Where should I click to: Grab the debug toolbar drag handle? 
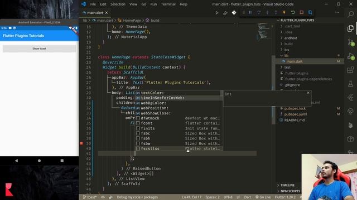[x=244, y=12]
